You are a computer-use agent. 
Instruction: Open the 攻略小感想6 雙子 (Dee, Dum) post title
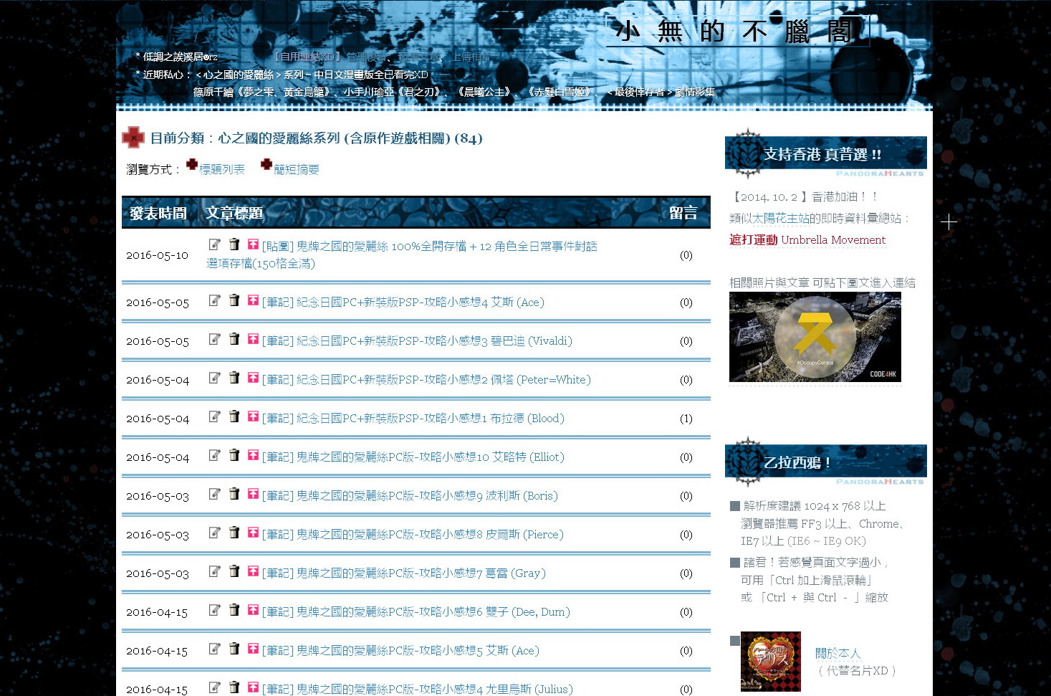416,612
